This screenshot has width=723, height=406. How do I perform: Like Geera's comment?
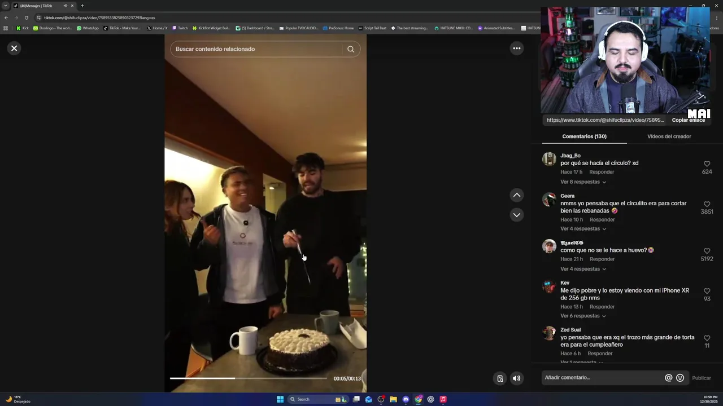pyautogui.click(x=707, y=204)
